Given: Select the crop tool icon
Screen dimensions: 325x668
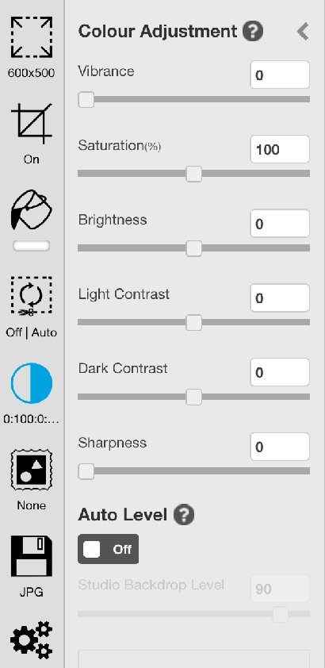Looking at the screenshot, I should pyautogui.click(x=32, y=124).
